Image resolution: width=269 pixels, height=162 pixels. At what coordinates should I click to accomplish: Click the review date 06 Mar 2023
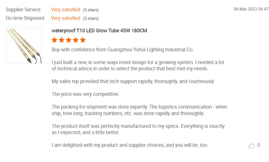[x=251, y=9]
